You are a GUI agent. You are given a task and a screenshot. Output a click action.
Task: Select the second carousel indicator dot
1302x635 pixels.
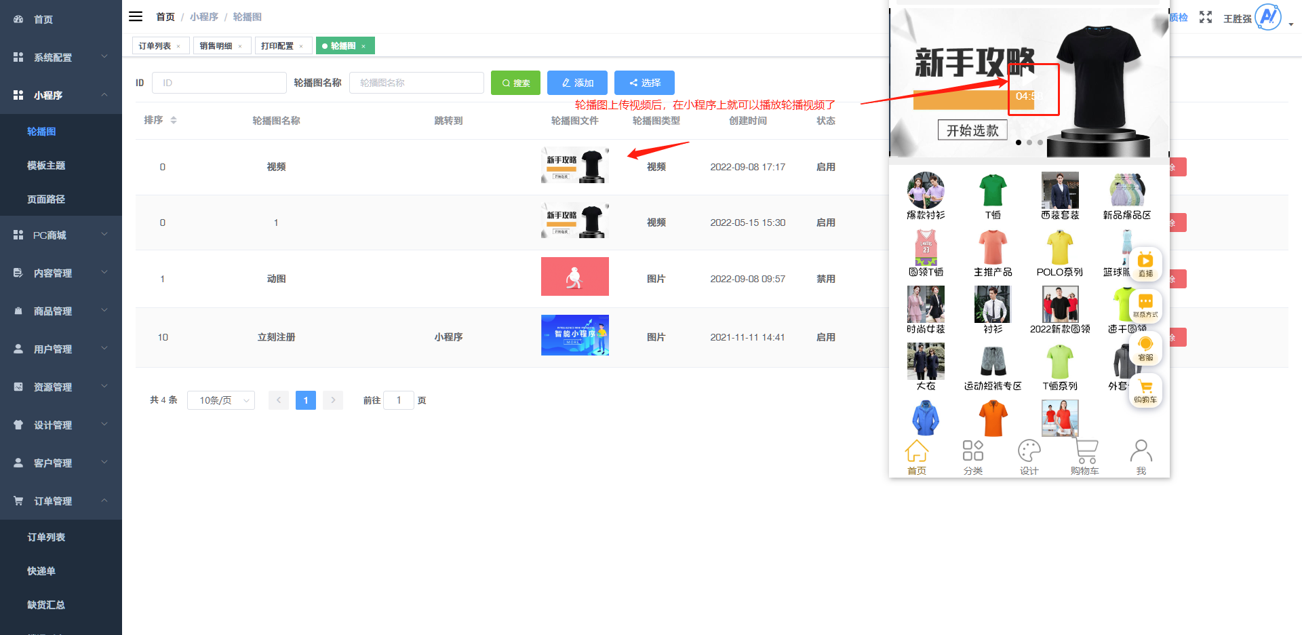pyautogui.click(x=1029, y=142)
